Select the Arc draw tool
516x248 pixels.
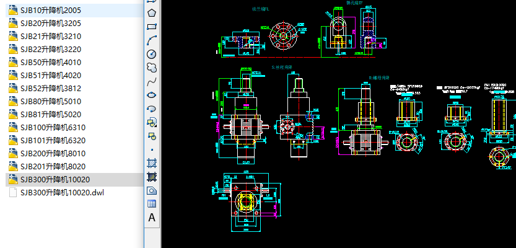coord(152,40)
